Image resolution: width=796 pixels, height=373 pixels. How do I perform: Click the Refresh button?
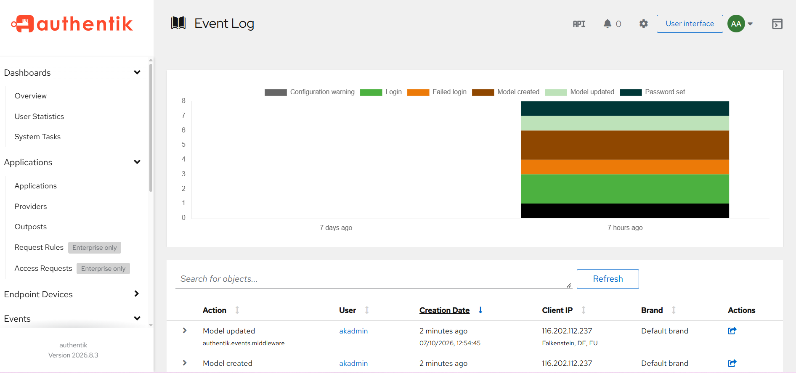click(608, 279)
